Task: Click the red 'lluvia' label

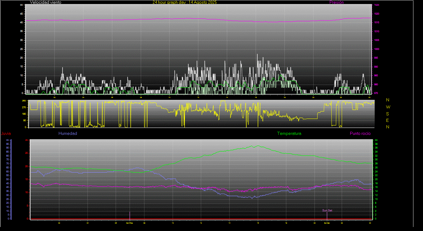Action: tap(6, 134)
